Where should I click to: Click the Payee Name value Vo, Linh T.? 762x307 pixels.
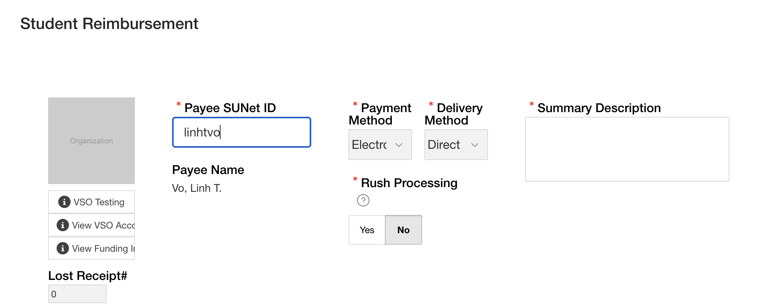click(x=197, y=188)
